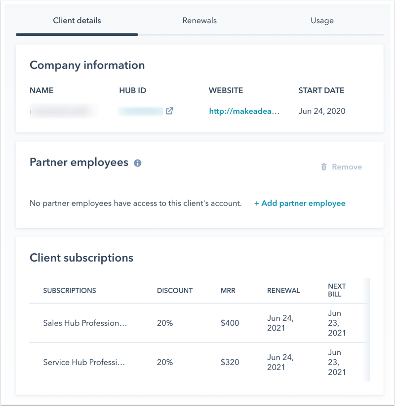Screen dimensions: 395x406
Task: Click the Partner employees info icon
Action: [x=138, y=163]
